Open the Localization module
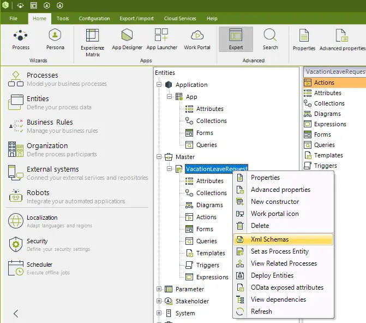Image resolution: width=366 pixels, height=323 pixels. 50,221
